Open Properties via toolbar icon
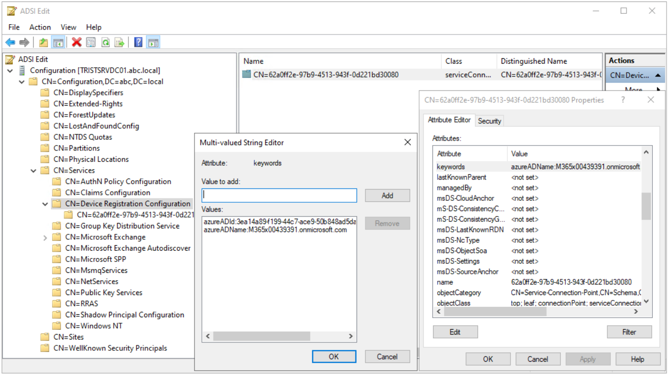Image resolution: width=669 pixels, height=375 pixels. 91,42
